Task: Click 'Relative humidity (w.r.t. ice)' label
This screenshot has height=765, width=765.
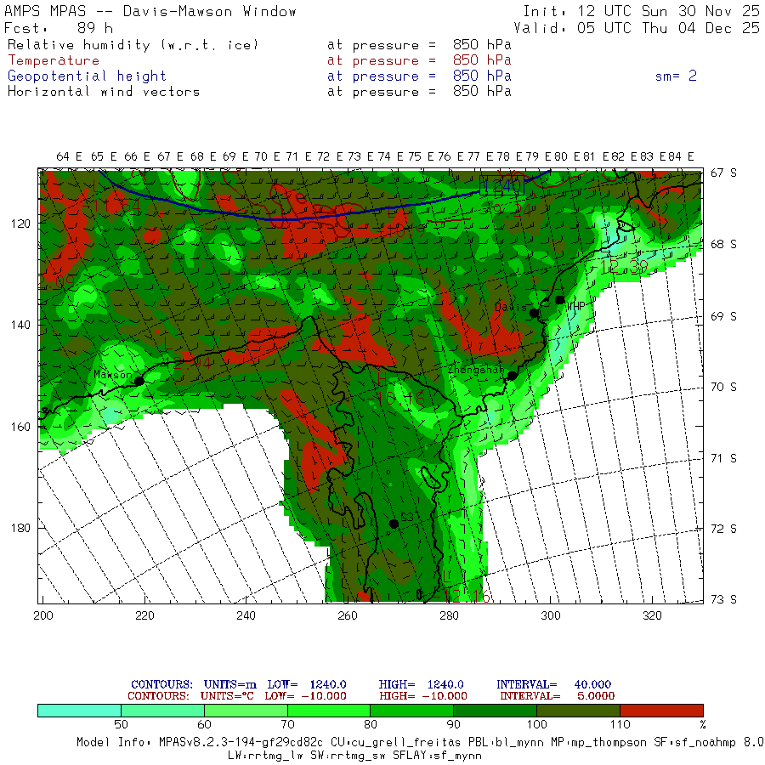Action: (x=133, y=45)
